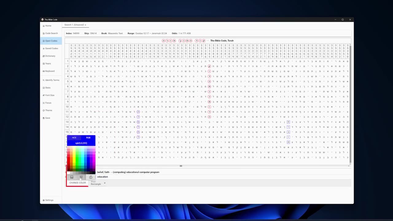This screenshot has height=221, width=393.
Task: Click the red circled letter in row 2
Action: pyautogui.click(x=209, y=66)
